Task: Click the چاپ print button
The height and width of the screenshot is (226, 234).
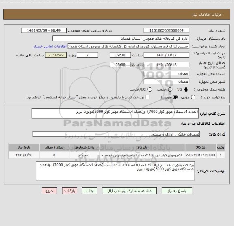Action: (x=89, y=191)
